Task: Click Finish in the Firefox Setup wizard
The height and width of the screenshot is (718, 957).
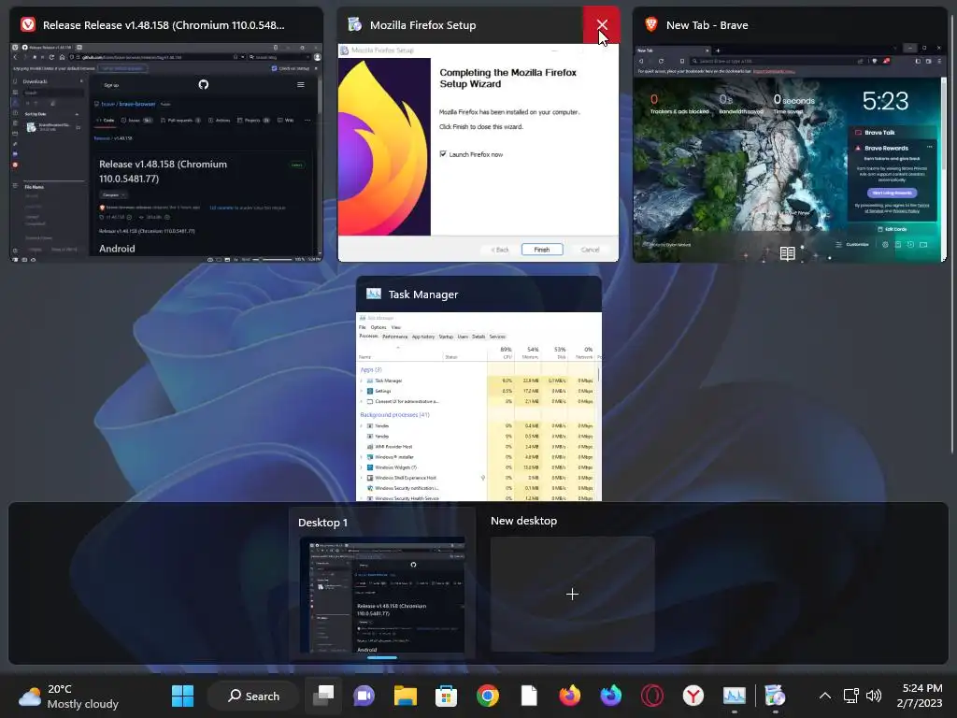Action: coord(542,250)
